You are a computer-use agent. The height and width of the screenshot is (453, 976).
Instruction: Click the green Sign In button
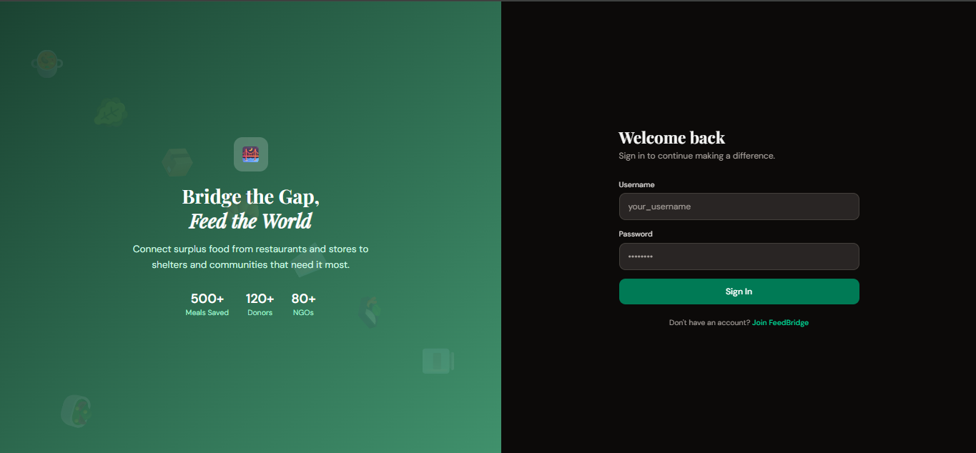click(x=739, y=292)
